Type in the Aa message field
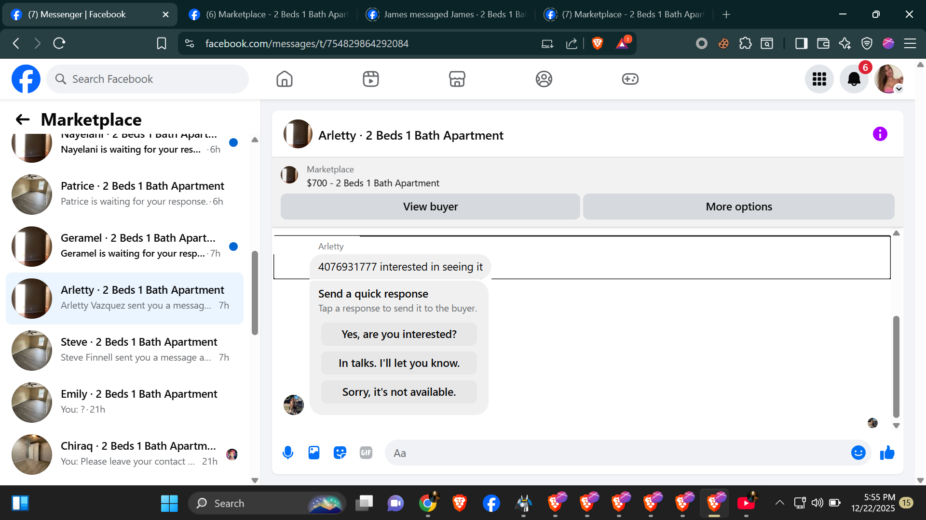The height and width of the screenshot is (520, 926). pos(617,453)
